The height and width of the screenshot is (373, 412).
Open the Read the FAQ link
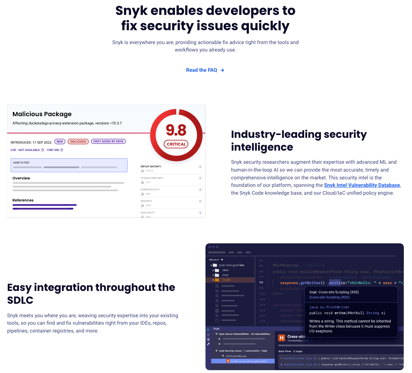(x=205, y=70)
